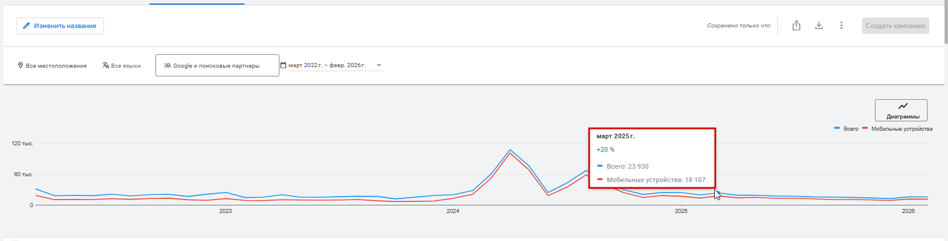Viewport: 948px width, 241px height.
Task: Click the 2024 peak on the chart
Action: point(510,151)
